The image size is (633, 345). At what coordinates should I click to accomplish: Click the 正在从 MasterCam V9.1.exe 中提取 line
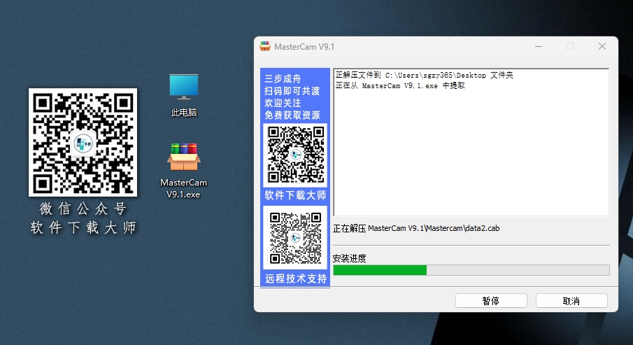click(x=400, y=85)
